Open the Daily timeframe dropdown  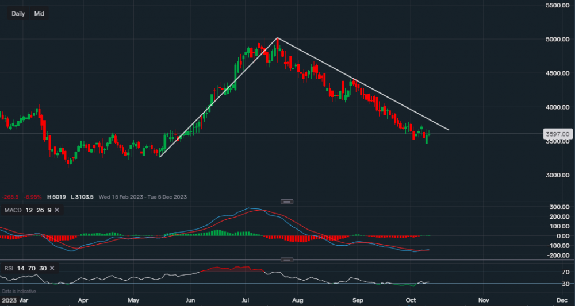pyautogui.click(x=18, y=13)
